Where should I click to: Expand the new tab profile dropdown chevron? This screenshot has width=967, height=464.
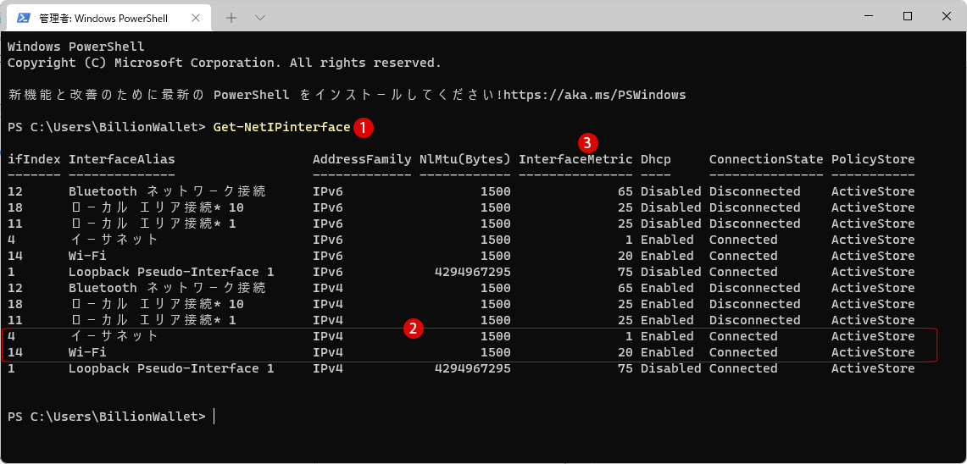click(260, 17)
